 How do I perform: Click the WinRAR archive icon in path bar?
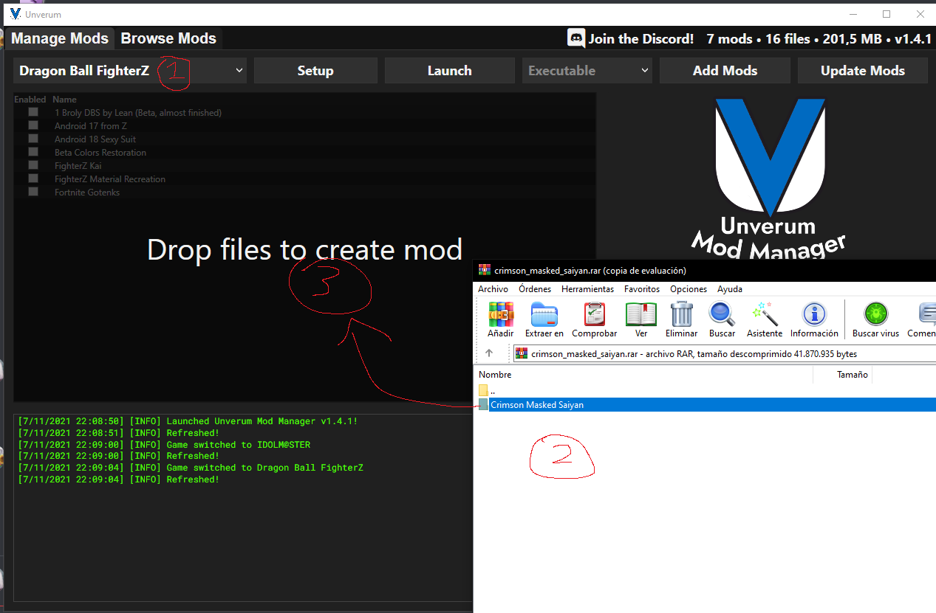click(522, 353)
